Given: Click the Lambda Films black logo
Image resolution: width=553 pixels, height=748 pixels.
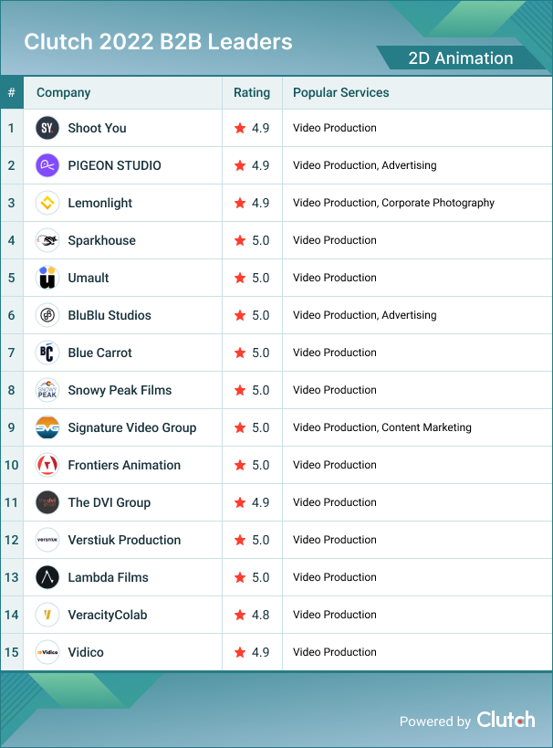Looking at the screenshot, I should (x=47, y=577).
